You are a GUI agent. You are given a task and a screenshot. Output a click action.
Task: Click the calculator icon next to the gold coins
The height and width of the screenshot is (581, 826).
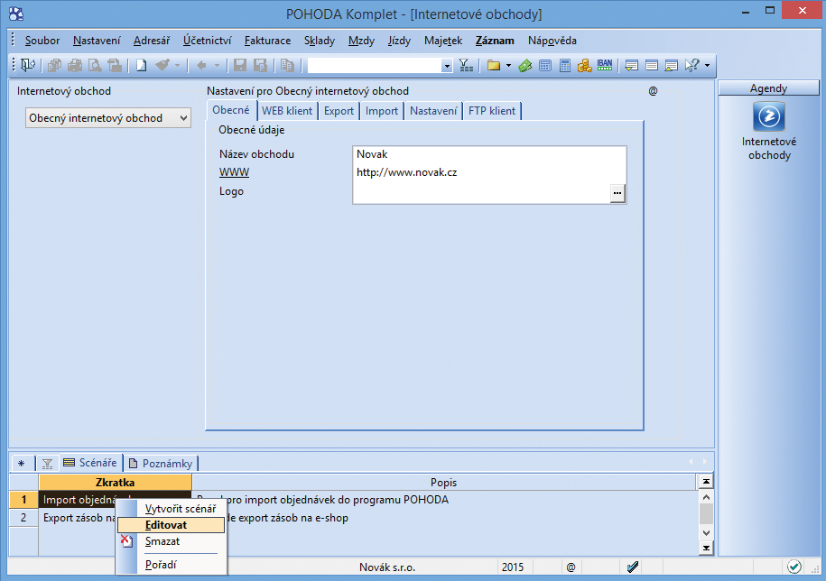pyautogui.click(x=565, y=65)
